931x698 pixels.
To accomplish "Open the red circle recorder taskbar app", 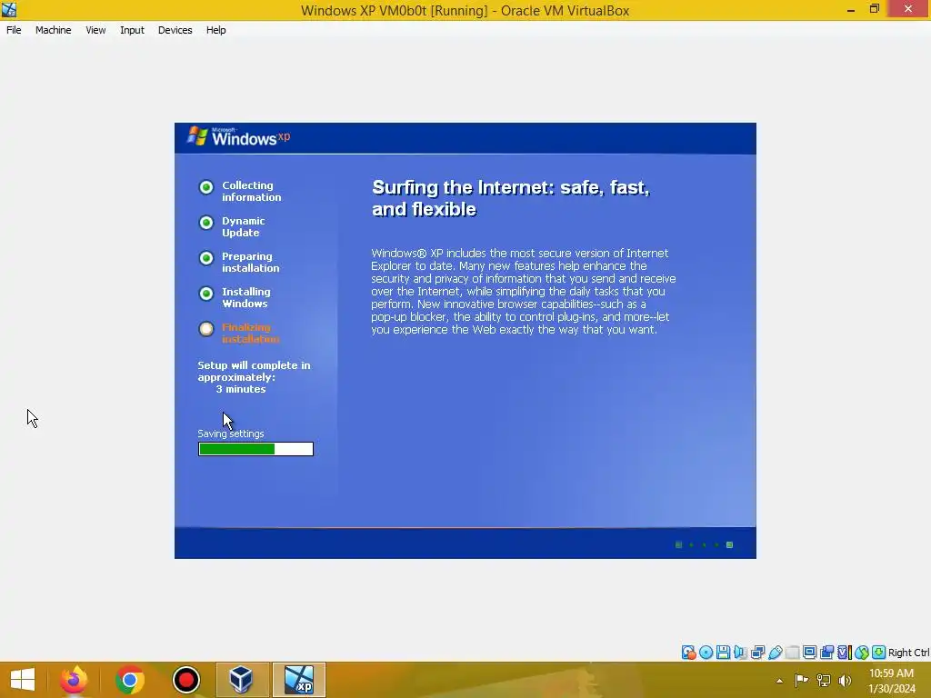I will click(x=185, y=680).
